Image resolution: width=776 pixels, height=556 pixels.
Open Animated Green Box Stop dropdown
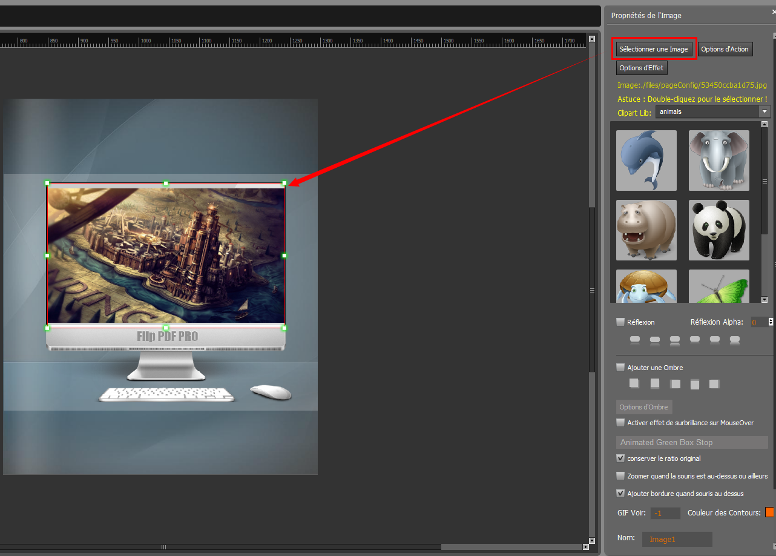(x=692, y=442)
